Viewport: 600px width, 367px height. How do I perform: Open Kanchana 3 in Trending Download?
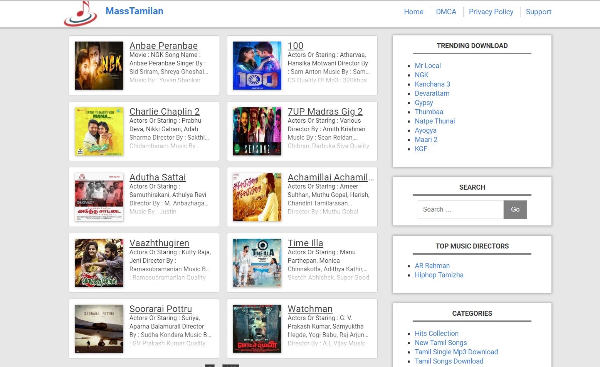click(432, 84)
